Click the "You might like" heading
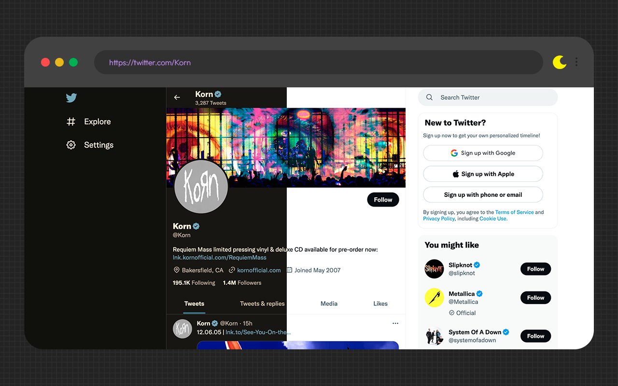 click(452, 245)
